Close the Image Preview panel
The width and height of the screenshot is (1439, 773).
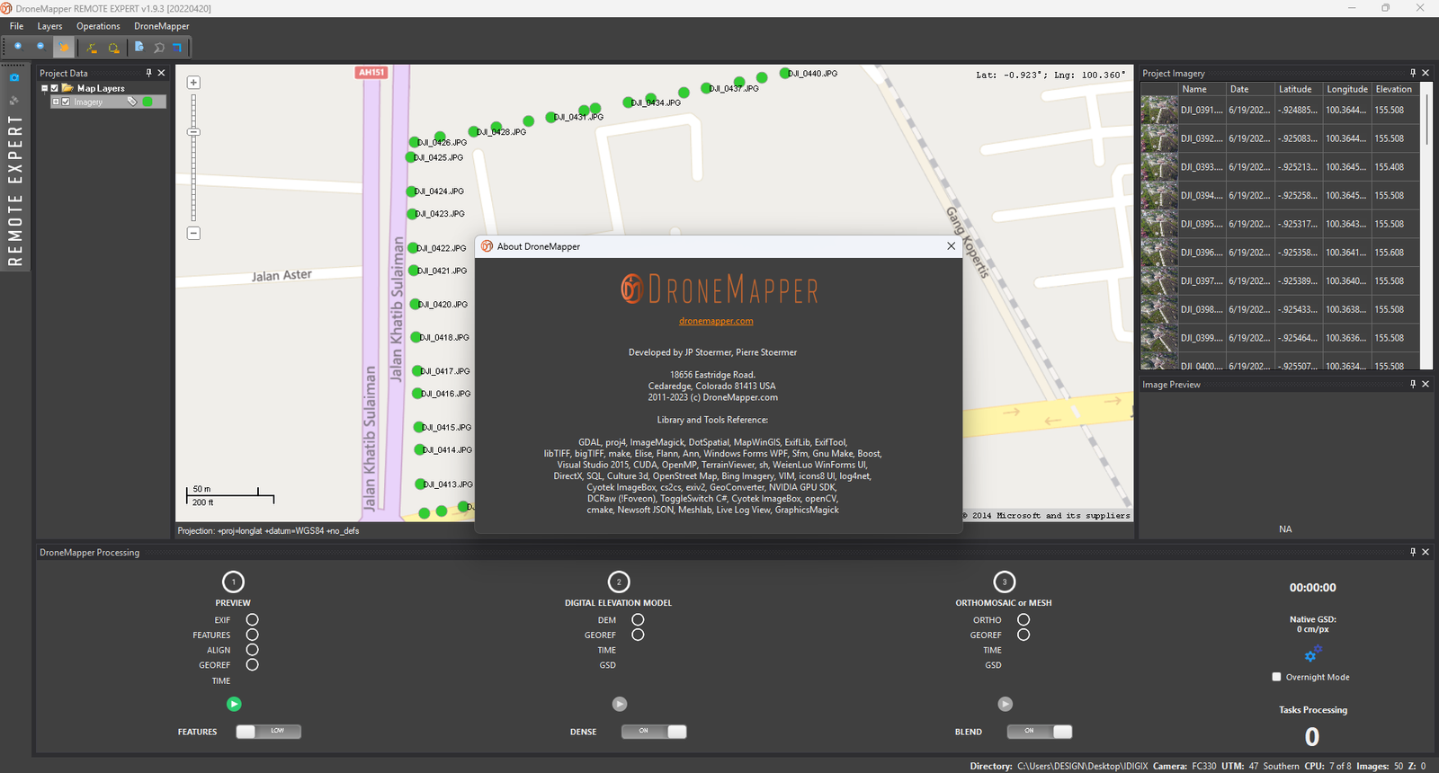point(1426,384)
